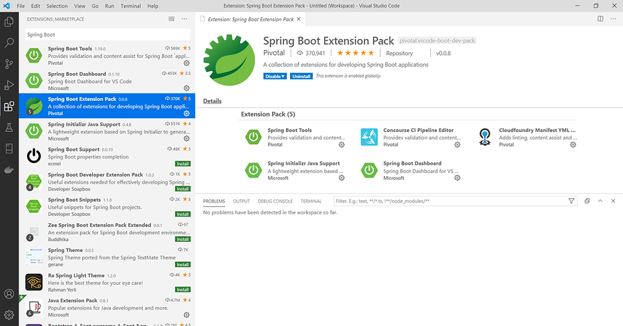Open the Run and Debug view

click(8, 85)
